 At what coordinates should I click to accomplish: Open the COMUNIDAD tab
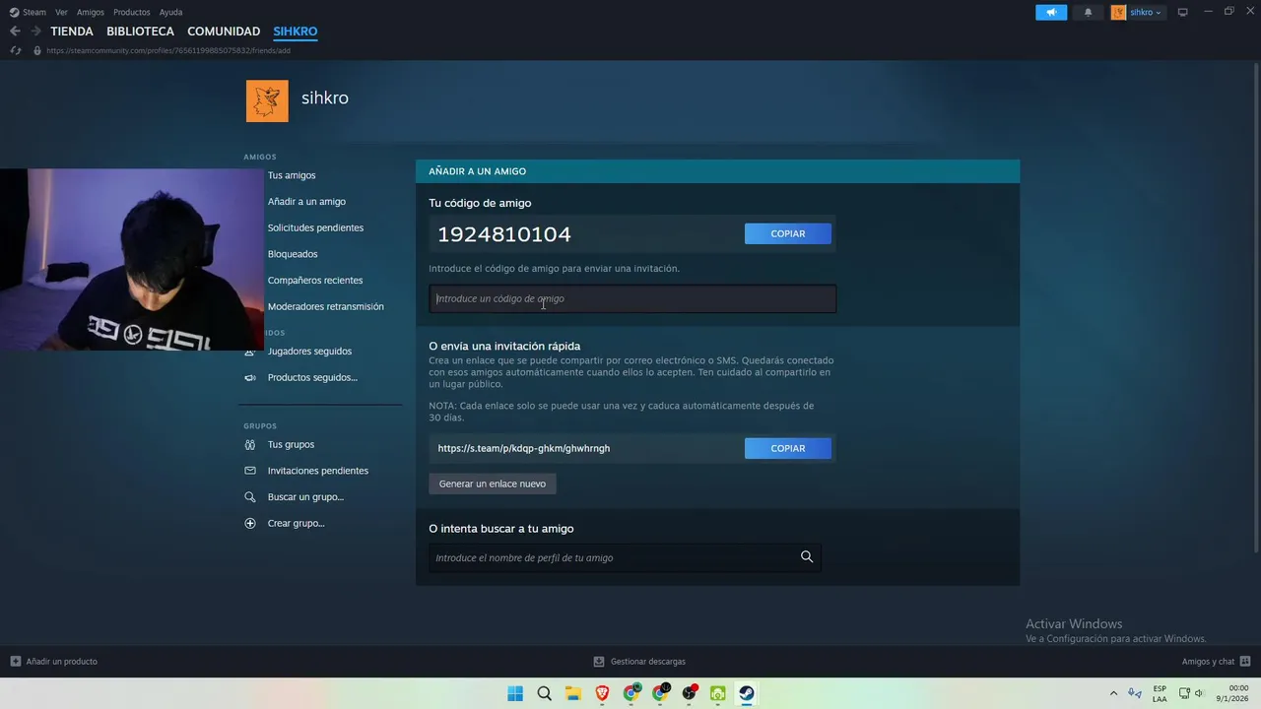(x=224, y=32)
